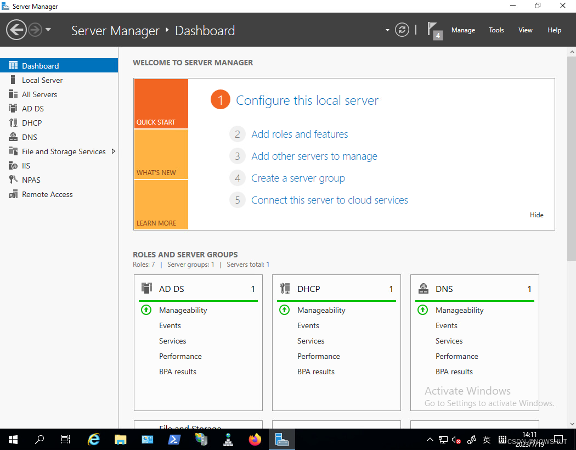Open the View menu
The width and height of the screenshot is (576, 450).
point(526,30)
